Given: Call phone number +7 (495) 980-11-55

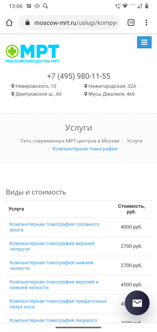Looking at the screenshot, I should coord(79,76).
